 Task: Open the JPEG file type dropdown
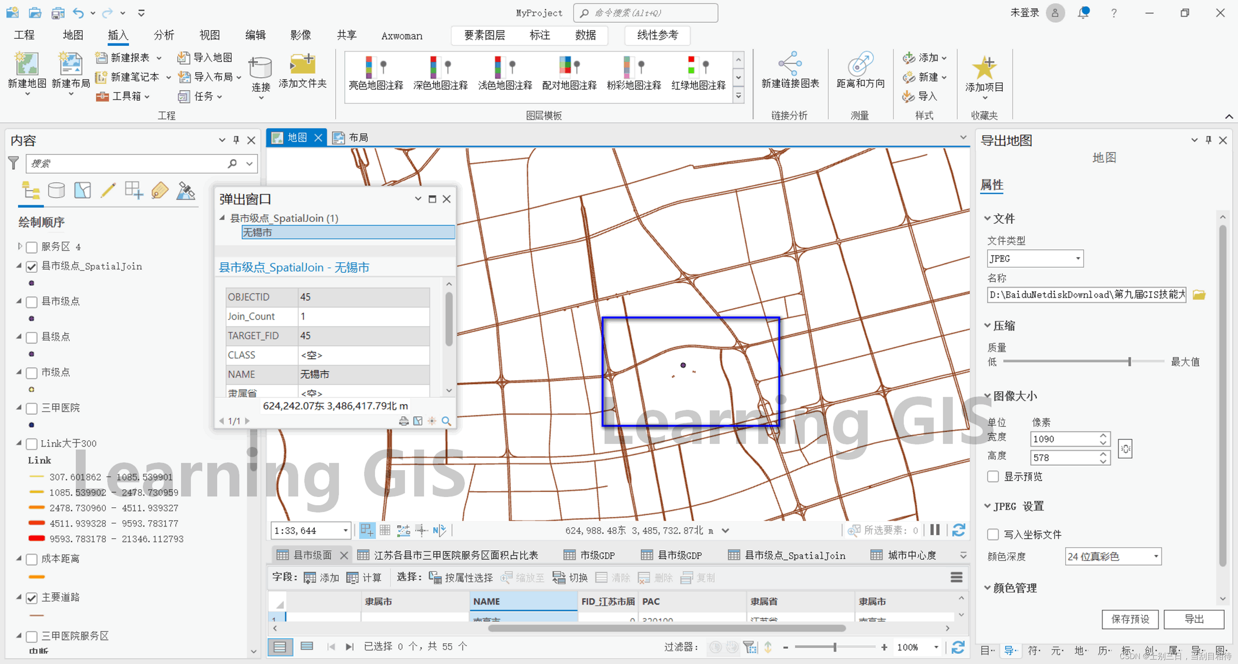(x=1078, y=259)
